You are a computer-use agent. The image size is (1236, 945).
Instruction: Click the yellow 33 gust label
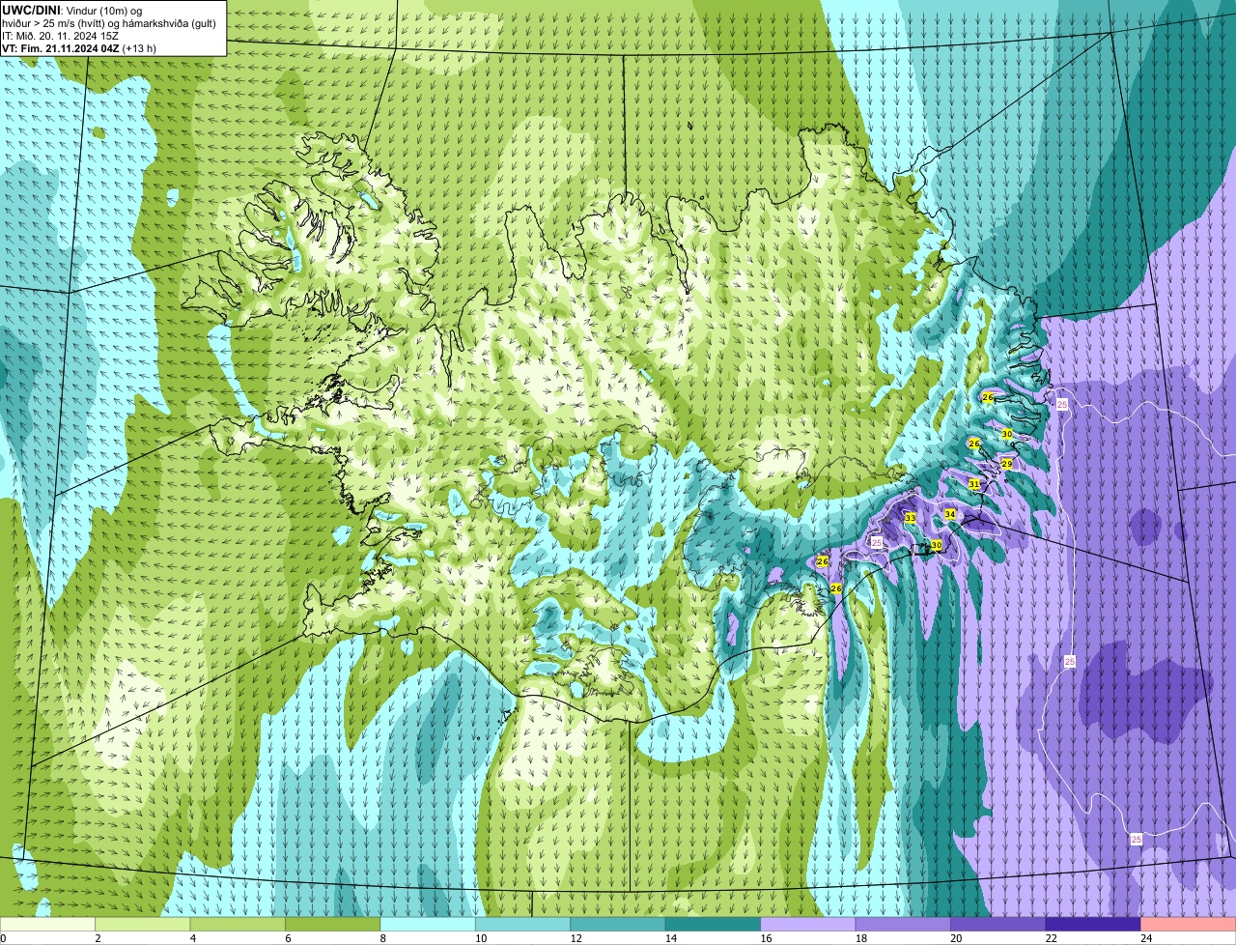[x=910, y=518]
